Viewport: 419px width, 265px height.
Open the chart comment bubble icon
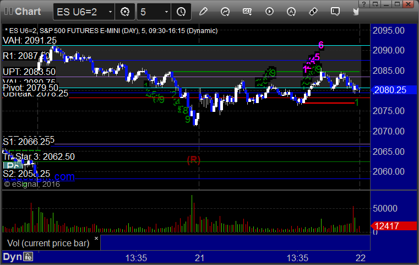[335, 12]
